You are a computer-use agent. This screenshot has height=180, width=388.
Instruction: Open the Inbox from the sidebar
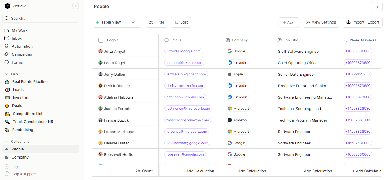pos(16,38)
